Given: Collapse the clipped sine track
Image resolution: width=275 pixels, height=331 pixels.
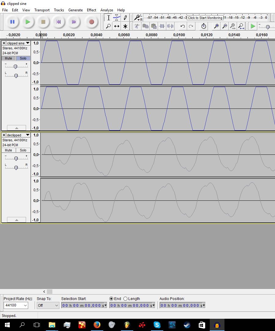Looking at the screenshot, I should pyautogui.click(x=17, y=128).
